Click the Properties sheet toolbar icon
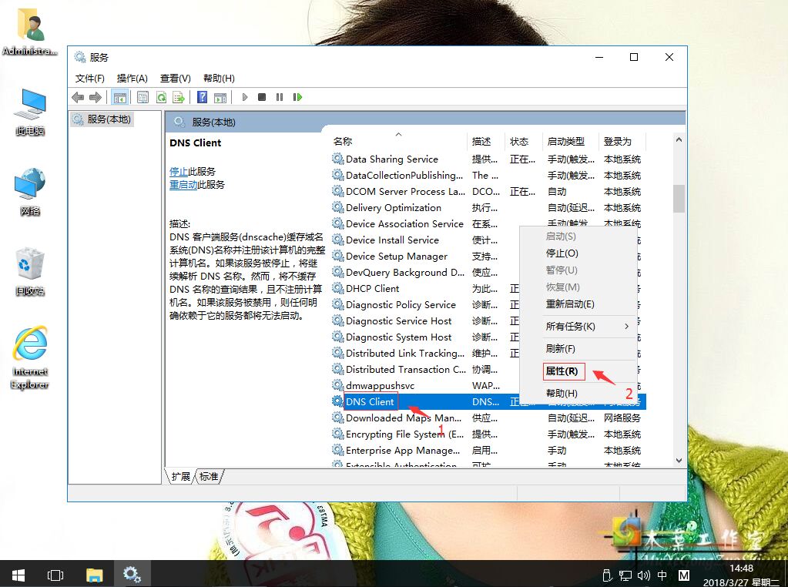The height and width of the screenshot is (587, 788). point(143,97)
